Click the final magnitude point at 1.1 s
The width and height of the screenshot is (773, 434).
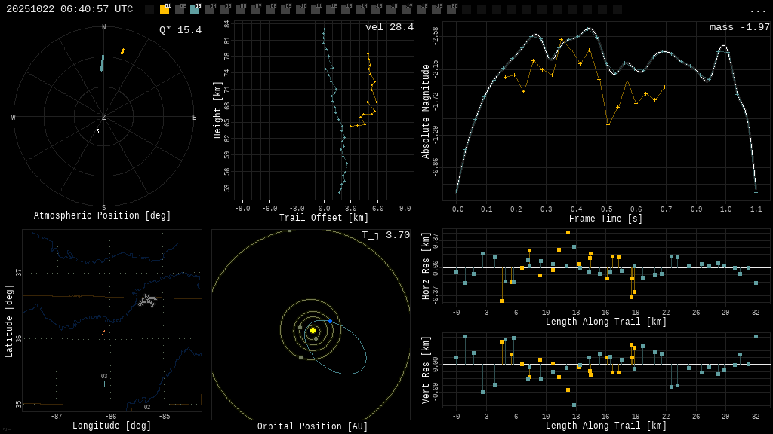pyautogui.click(x=756, y=192)
